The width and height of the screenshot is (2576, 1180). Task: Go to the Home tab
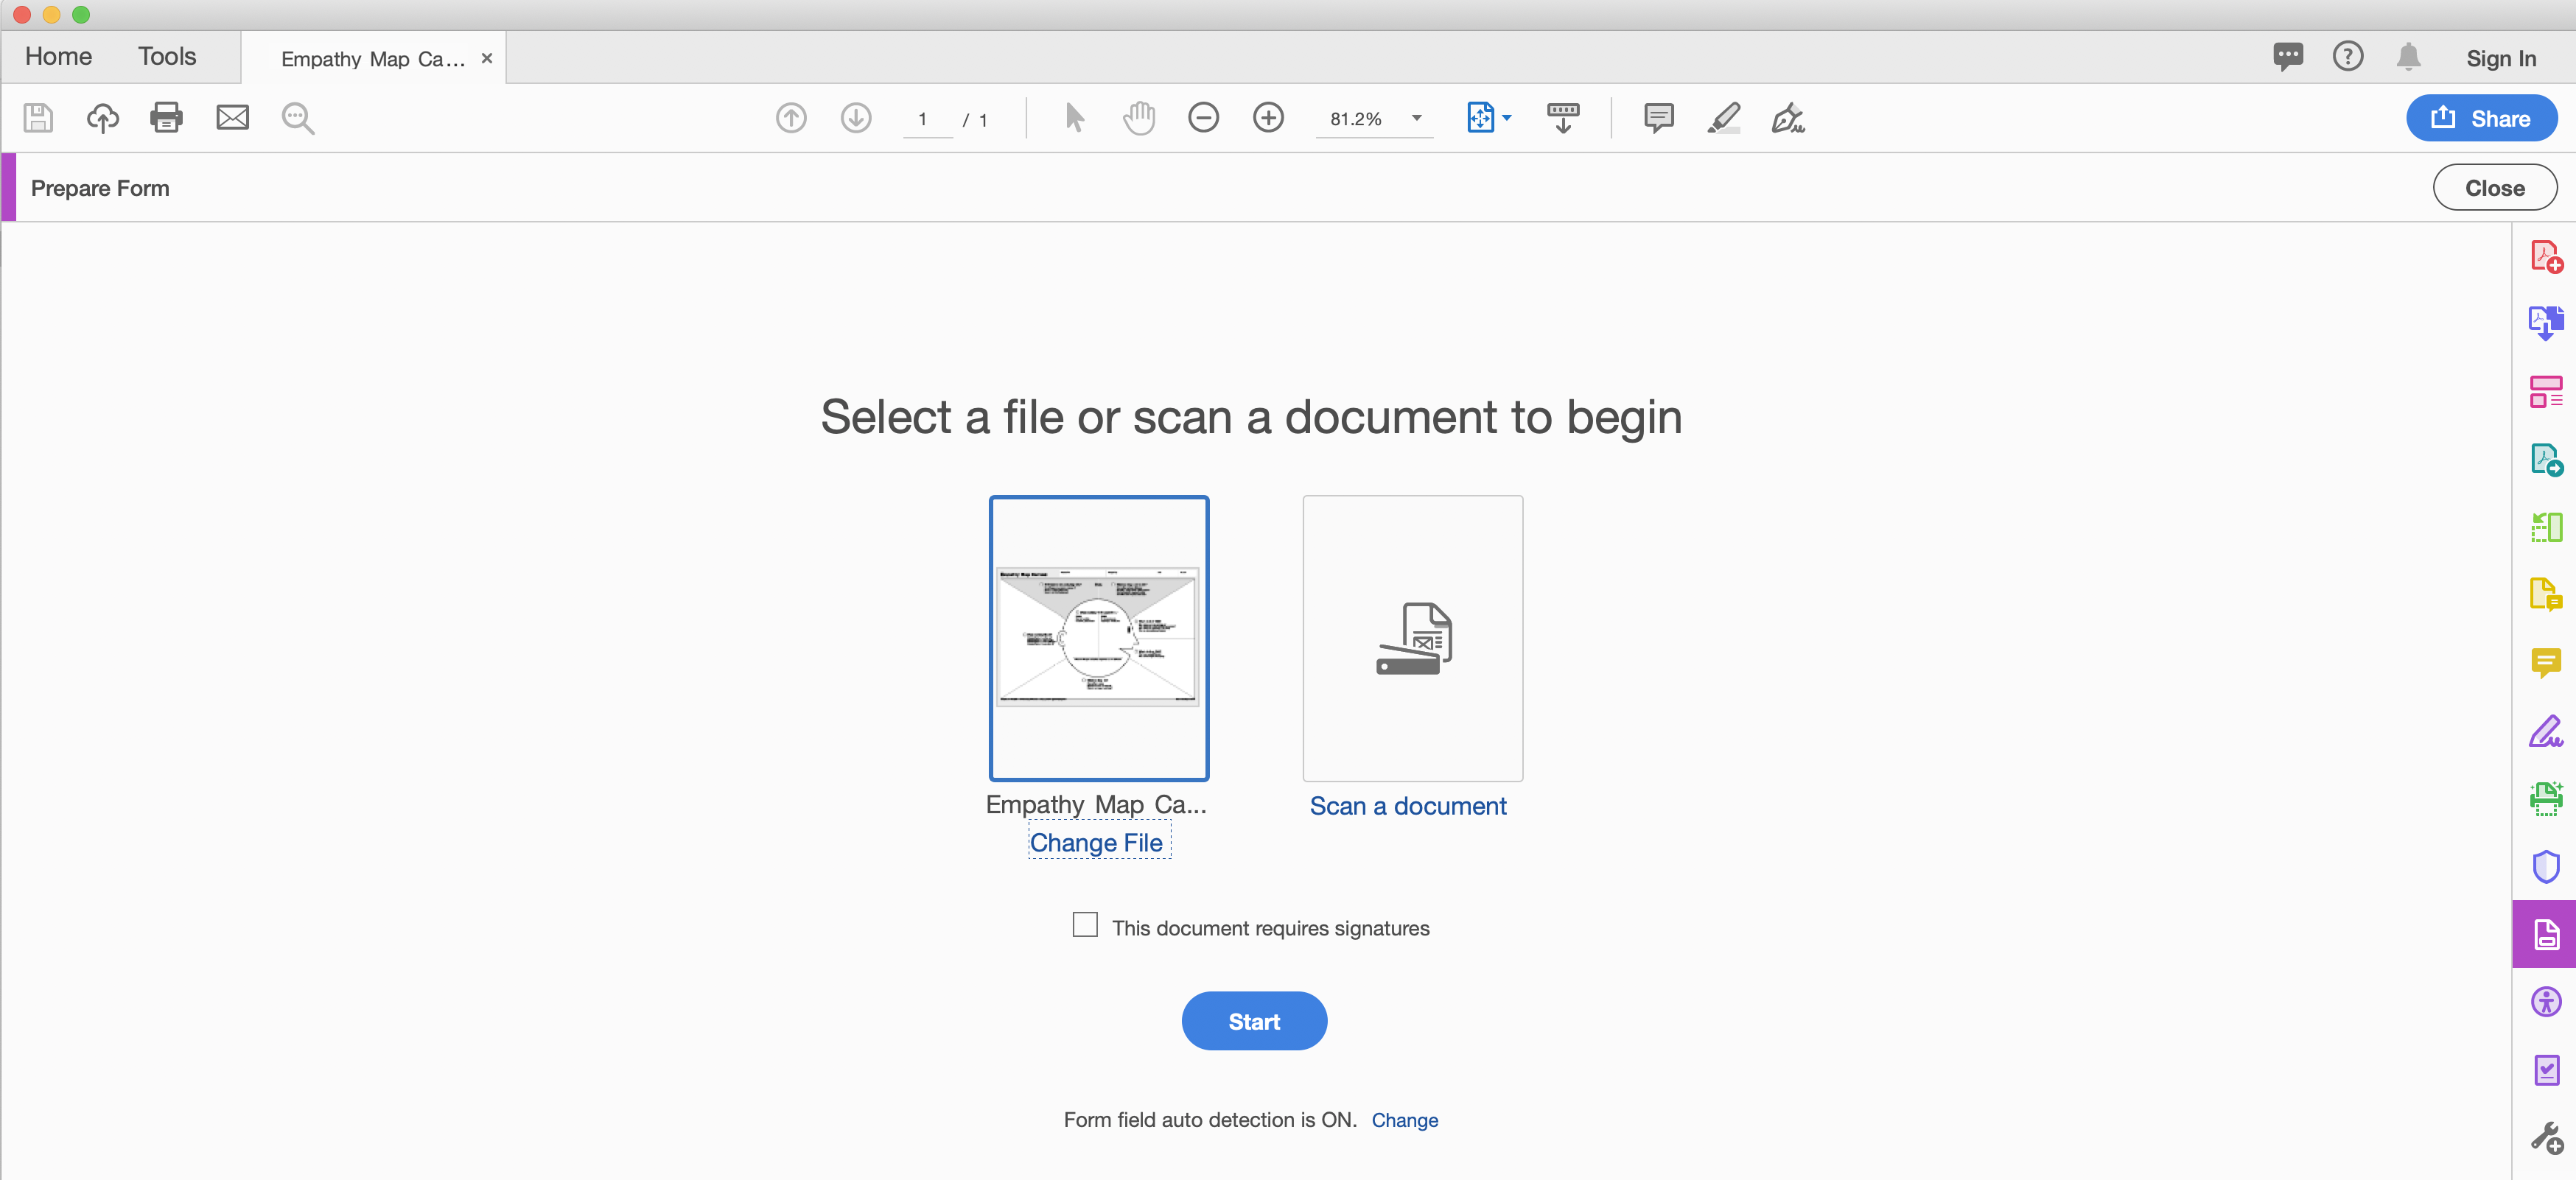pyautogui.click(x=58, y=57)
